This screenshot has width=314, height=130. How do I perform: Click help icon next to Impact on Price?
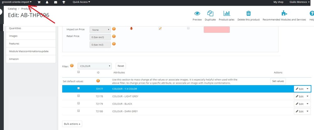(x=114, y=29)
